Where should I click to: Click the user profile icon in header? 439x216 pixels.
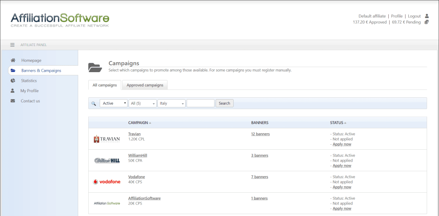[427, 16]
